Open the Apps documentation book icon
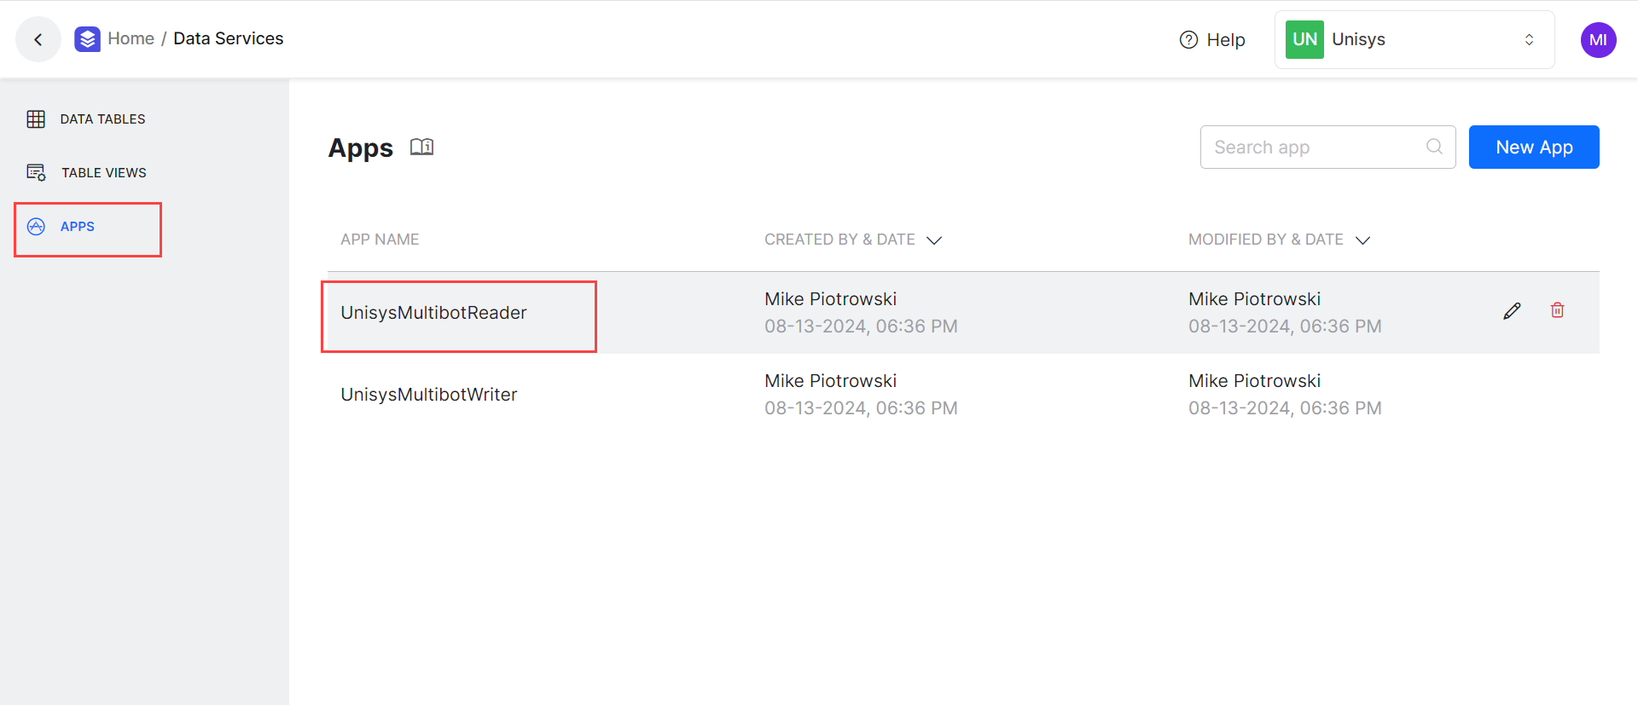Image resolution: width=1638 pixels, height=705 pixels. click(x=421, y=147)
